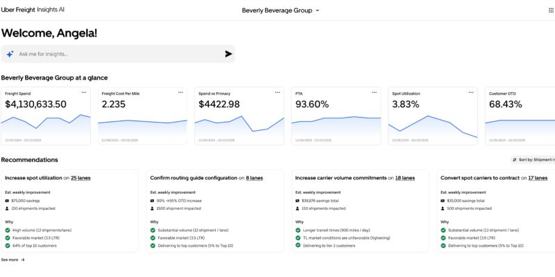Click the sort icon beside Sort by
This screenshot has width=555, height=277.
point(515,160)
